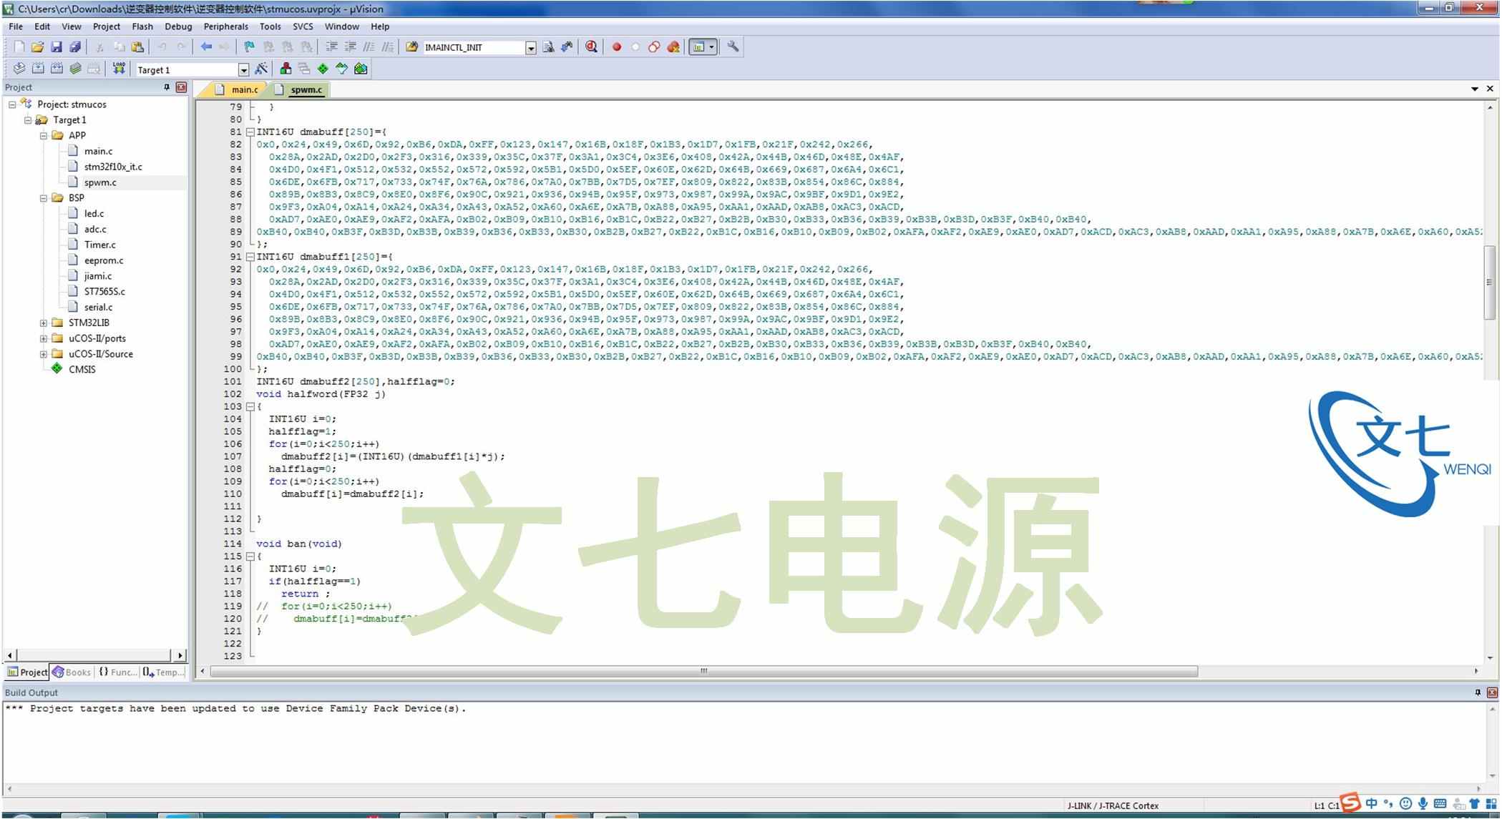Collapse the BSP group folder
Viewport: 1502px width, 819px height.
pyautogui.click(x=44, y=198)
